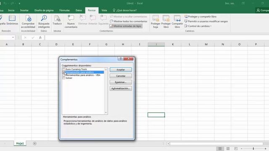269x151 pixels.
Task: Click the Traducir translate tool
Action: pyautogui.click(x=57, y=20)
